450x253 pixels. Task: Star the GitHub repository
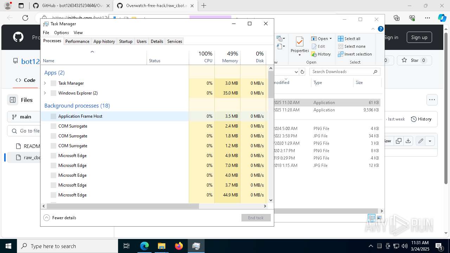(x=414, y=60)
